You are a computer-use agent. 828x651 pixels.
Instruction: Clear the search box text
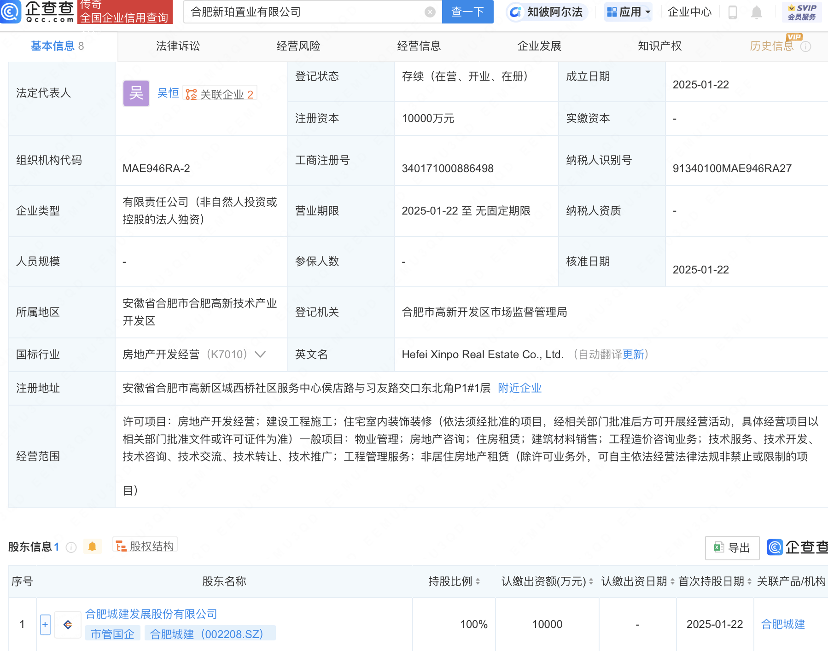(x=430, y=12)
